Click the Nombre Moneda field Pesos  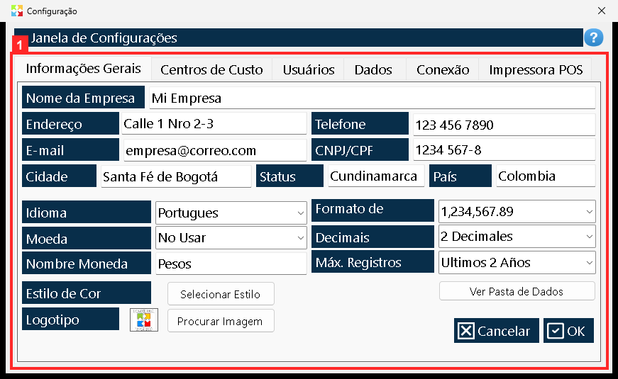tap(231, 264)
